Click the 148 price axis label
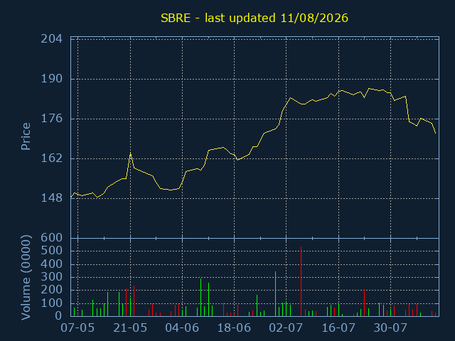The image size is (455, 341). click(52, 198)
